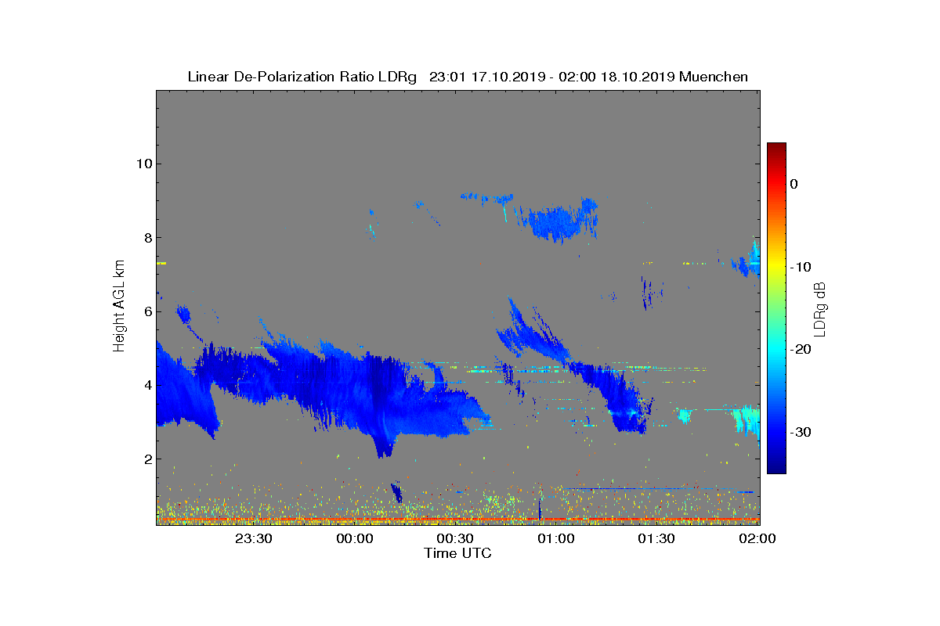Select the 00:30 time tick label
The image size is (940, 626).
[455, 538]
